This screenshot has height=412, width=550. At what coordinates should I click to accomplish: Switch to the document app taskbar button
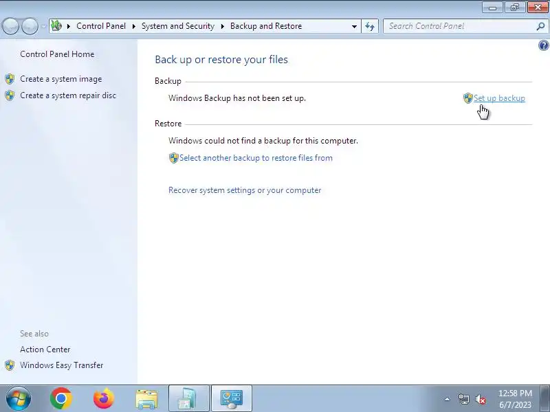[x=188, y=399]
